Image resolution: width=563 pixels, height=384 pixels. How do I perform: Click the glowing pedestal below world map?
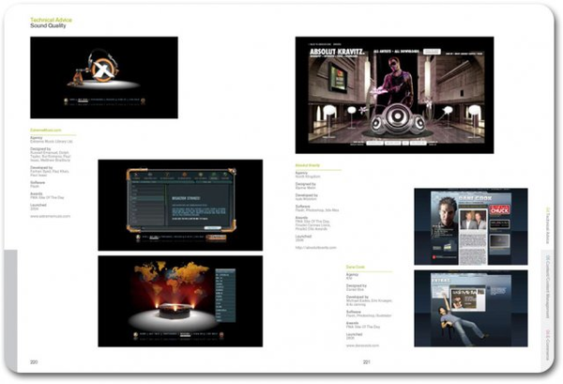tap(175, 311)
